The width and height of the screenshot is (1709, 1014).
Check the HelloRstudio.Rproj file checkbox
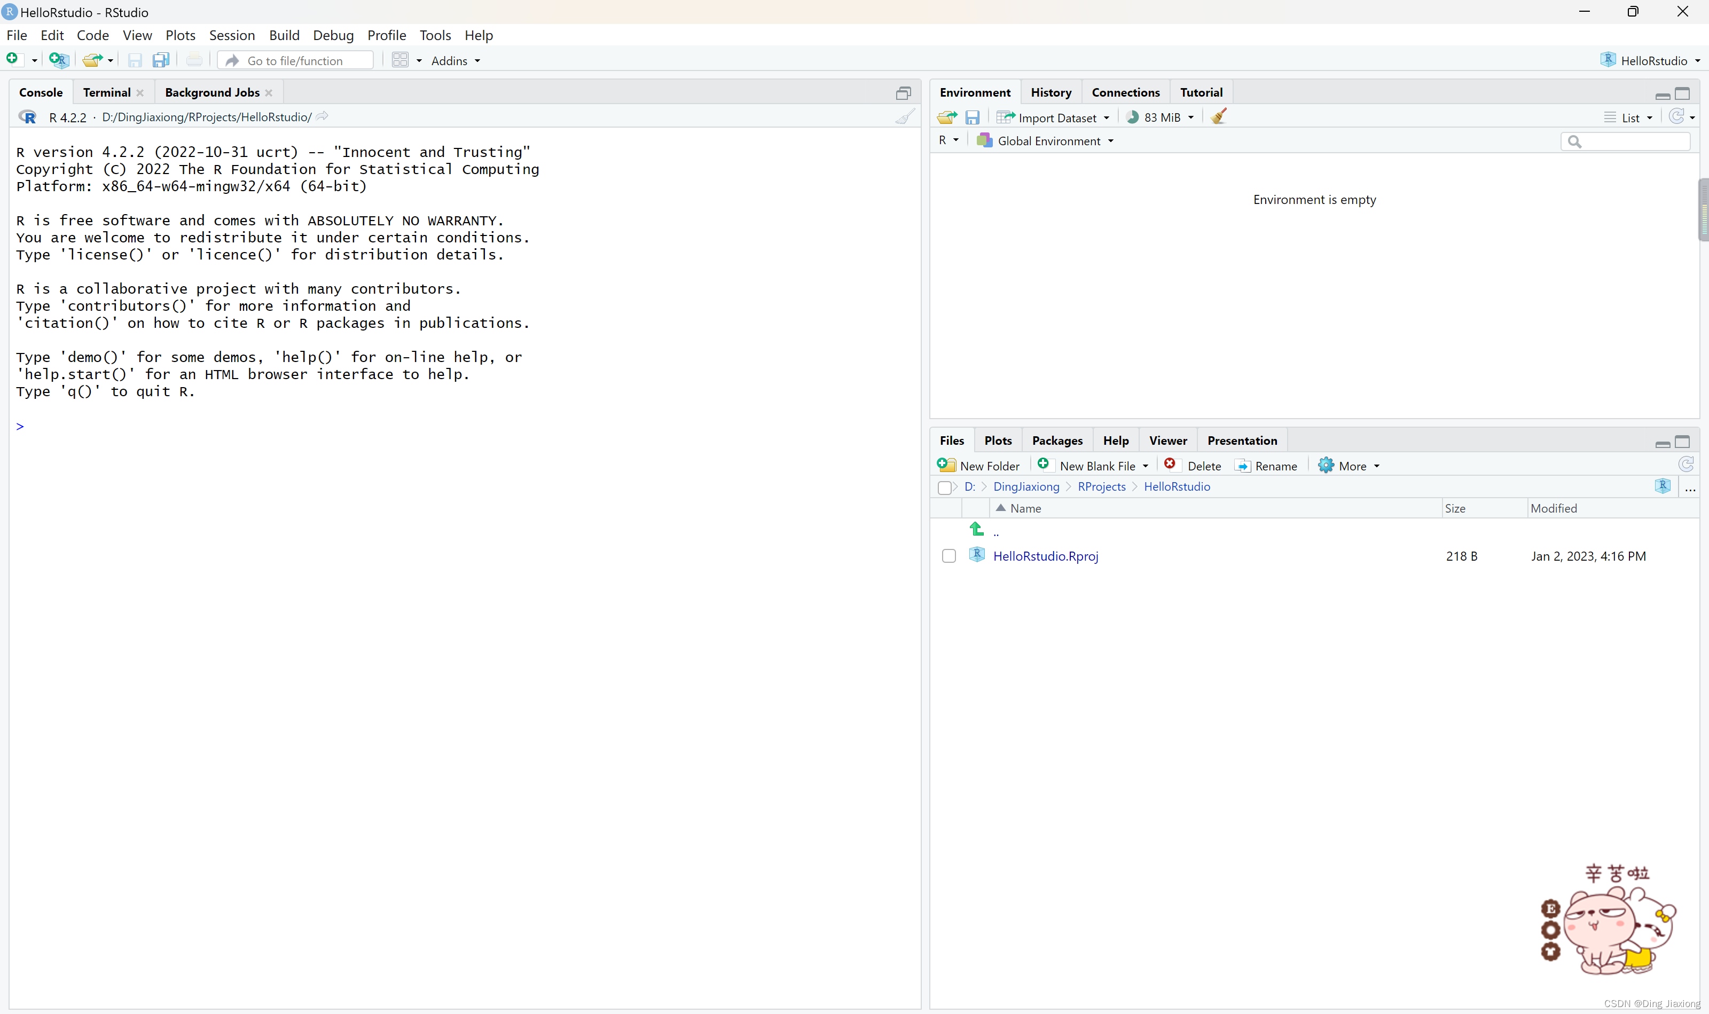pyautogui.click(x=948, y=555)
